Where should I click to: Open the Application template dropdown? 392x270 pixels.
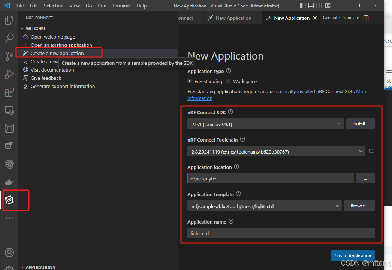pyautogui.click(x=265, y=206)
